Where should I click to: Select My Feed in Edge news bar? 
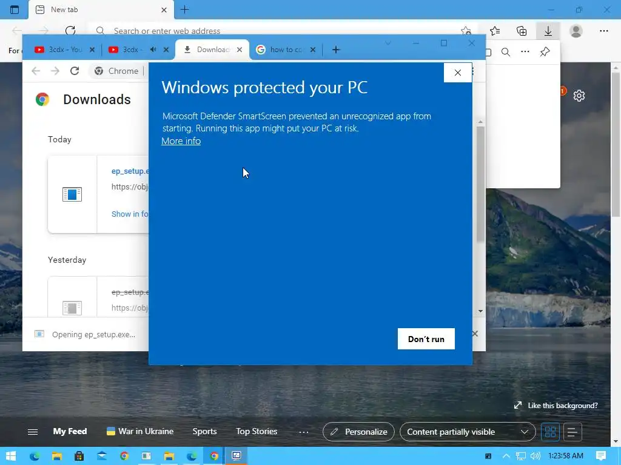pos(70,431)
